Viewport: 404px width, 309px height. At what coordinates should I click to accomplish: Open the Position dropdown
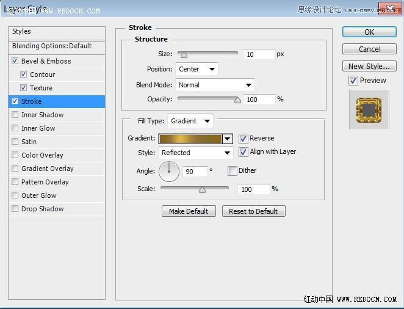(x=197, y=70)
